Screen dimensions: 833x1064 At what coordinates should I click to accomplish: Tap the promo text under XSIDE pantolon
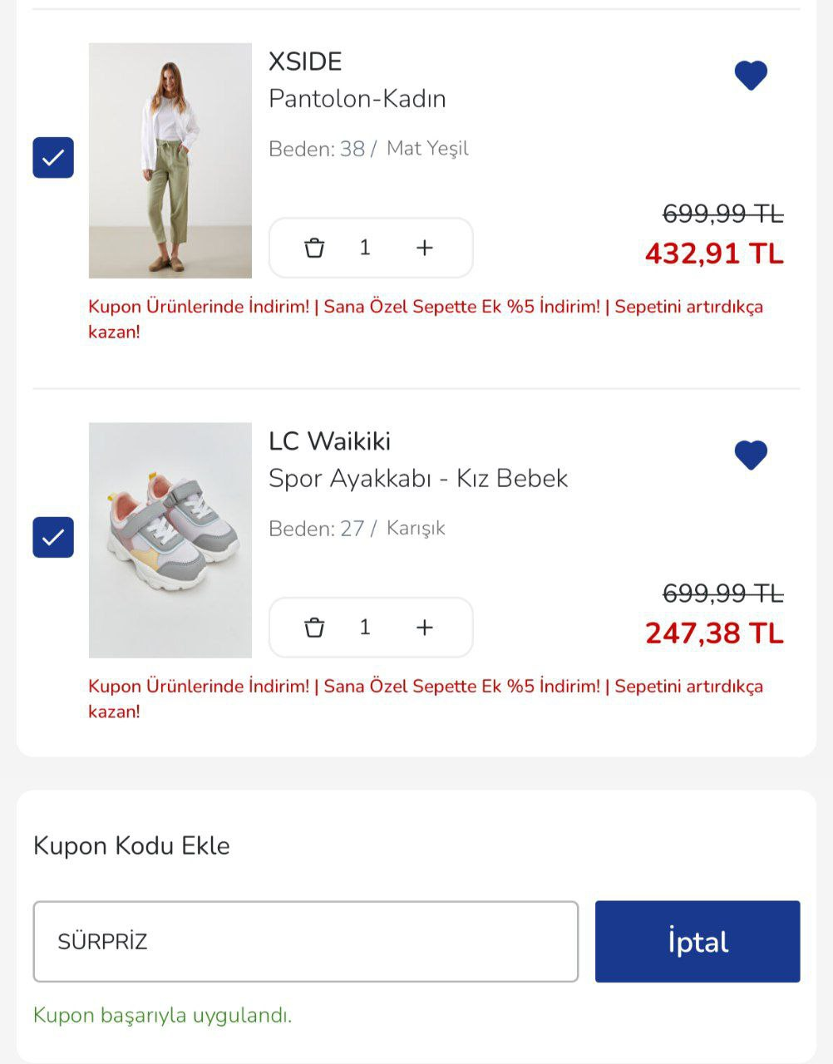[x=426, y=319]
